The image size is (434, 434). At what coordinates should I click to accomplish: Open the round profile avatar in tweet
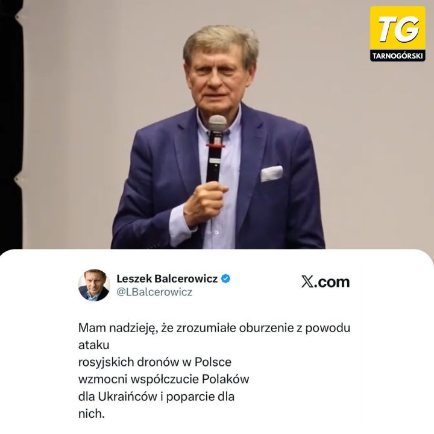(94, 285)
